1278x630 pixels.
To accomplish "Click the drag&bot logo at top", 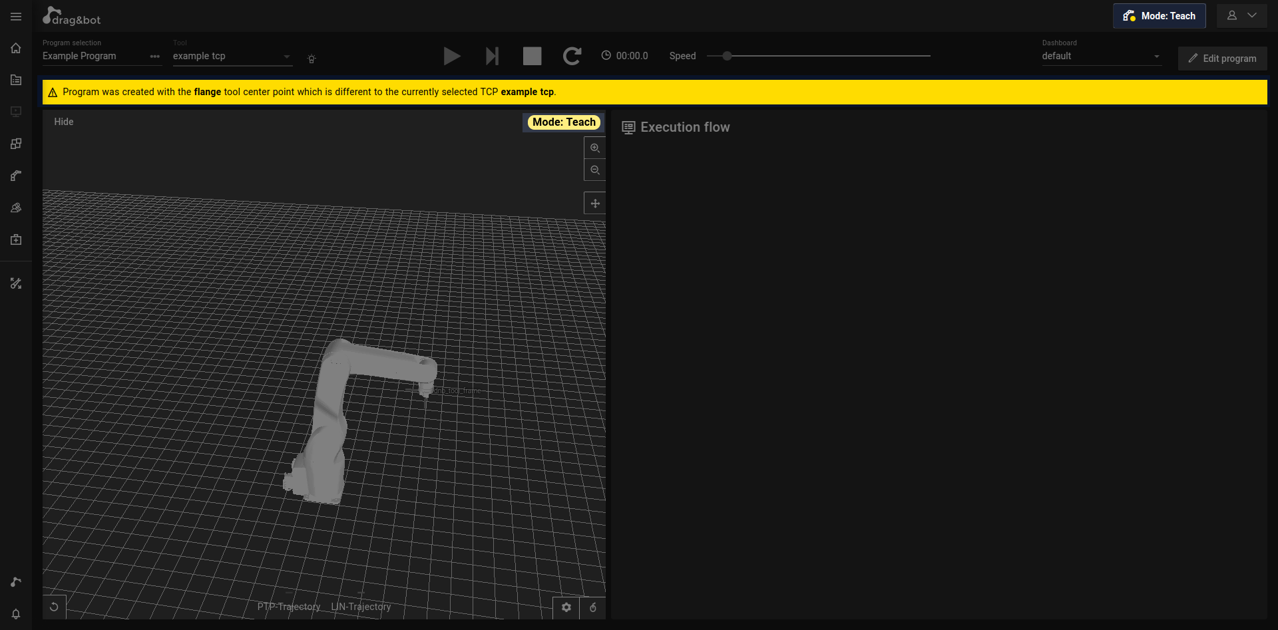I will pyautogui.click(x=71, y=16).
